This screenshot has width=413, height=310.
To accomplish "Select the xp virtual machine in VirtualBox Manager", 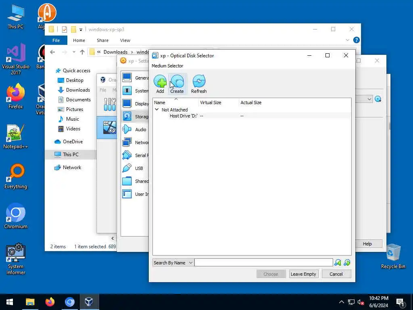I will [x=107, y=127].
